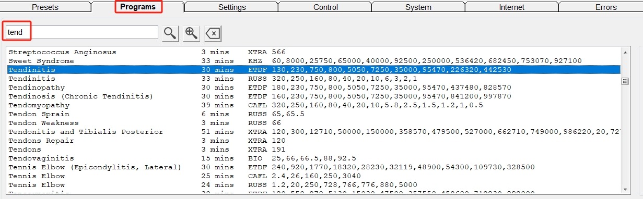Click the magnifier search icon

(x=170, y=33)
